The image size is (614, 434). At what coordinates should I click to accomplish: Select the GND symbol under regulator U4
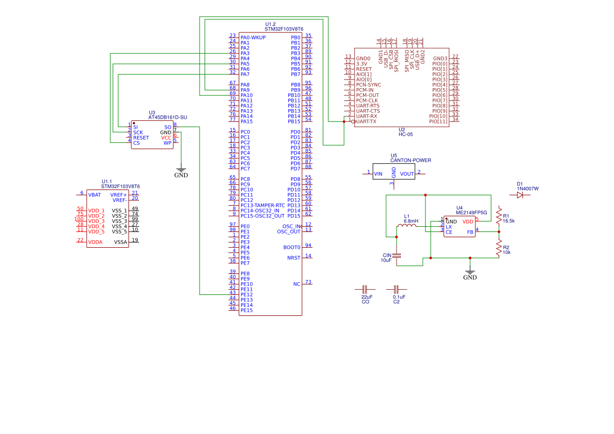point(470,272)
